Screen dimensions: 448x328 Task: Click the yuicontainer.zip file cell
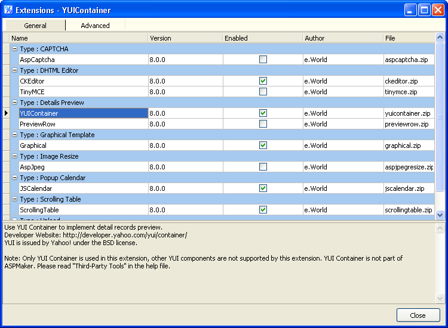[409, 113]
